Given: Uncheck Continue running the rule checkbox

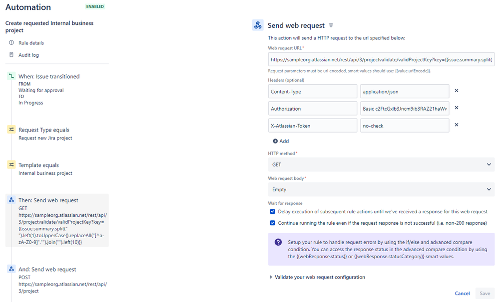Looking at the screenshot, I should coord(272,223).
